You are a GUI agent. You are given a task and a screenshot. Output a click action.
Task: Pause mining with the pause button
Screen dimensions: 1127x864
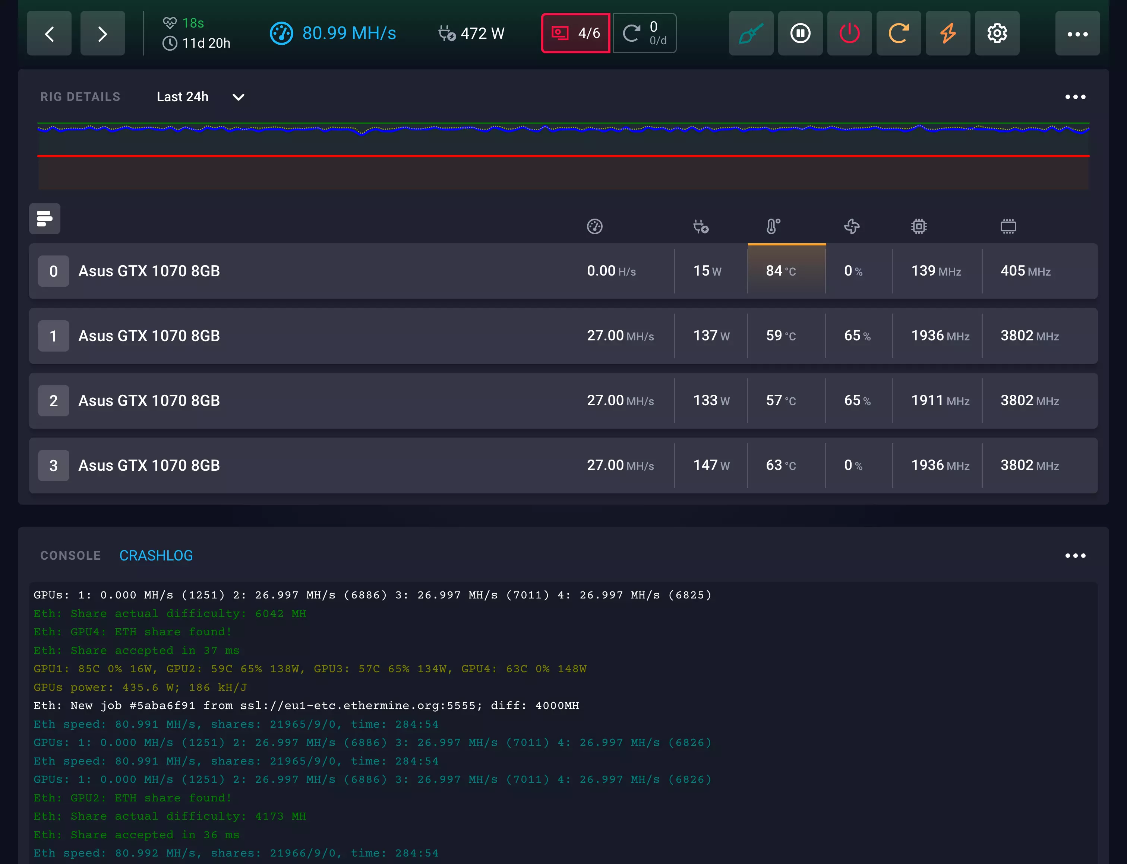tap(800, 34)
